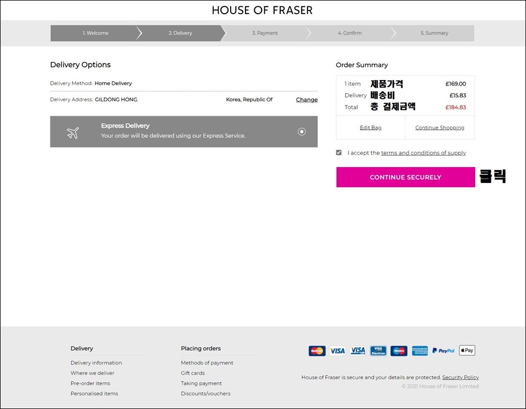Open Personalised items footer link
This screenshot has height=409, width=526.
click(x=94, y=393)
